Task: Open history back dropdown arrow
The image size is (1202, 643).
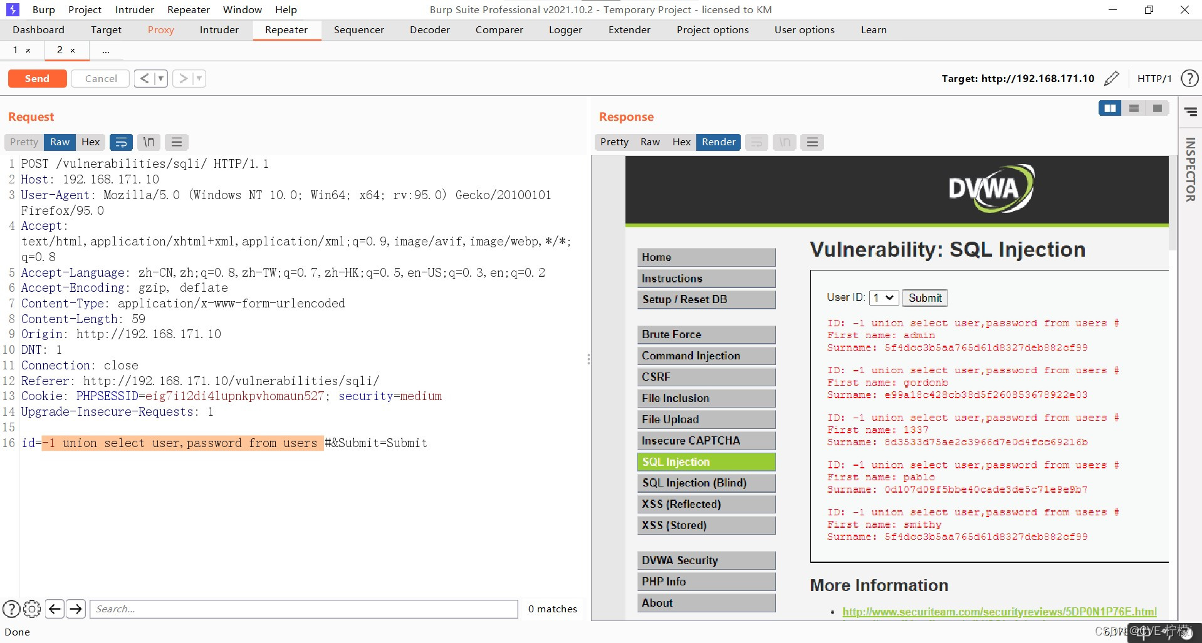Action: pos(161,78)
